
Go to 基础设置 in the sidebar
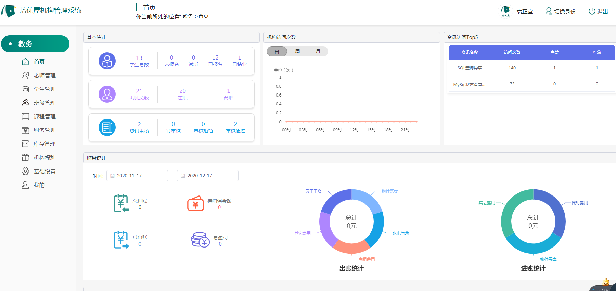[44, 171]
